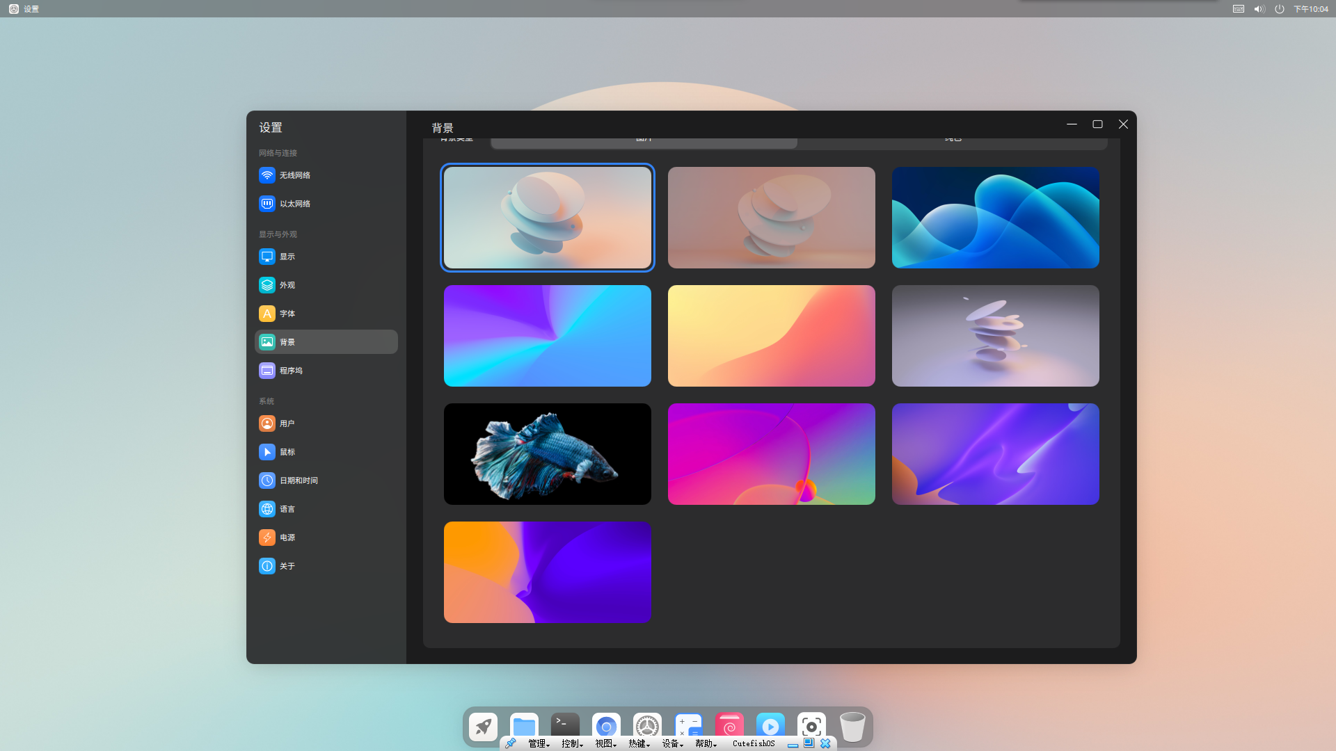Image resolution: width=1336 pixels, height=751 pixels.
Task: Launch the terminal from the dock
Action: coord(565,724)
